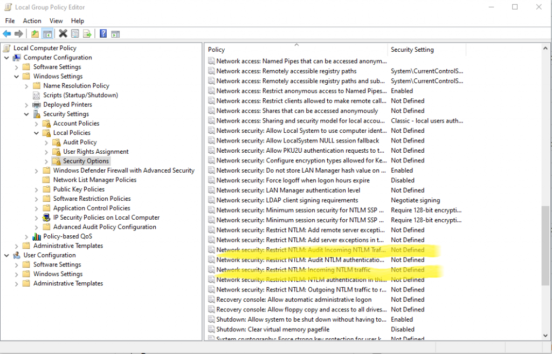Collapse the Local Policies node
The width and height of the screenshot is (552, 354).
point(36,132)
